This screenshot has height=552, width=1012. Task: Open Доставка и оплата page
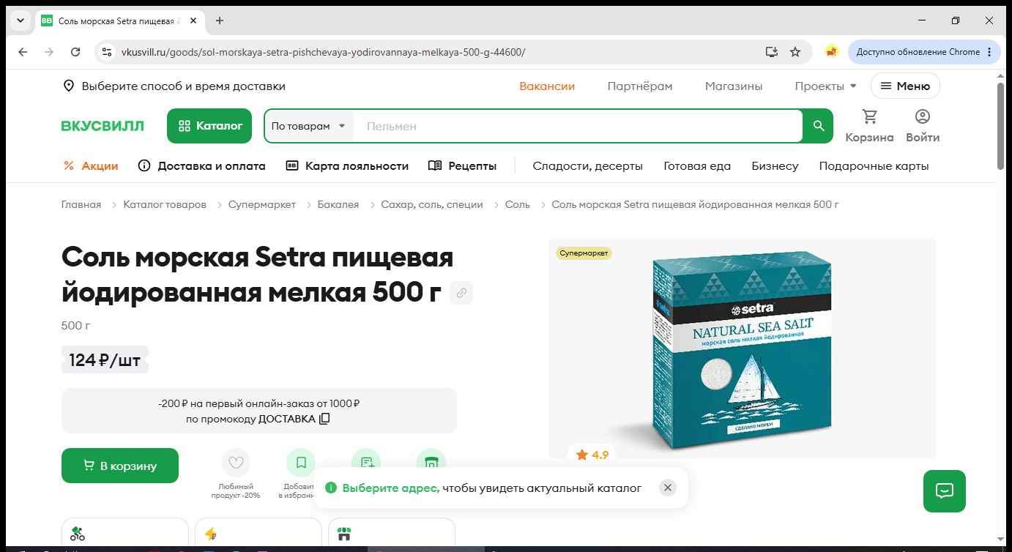202,166
